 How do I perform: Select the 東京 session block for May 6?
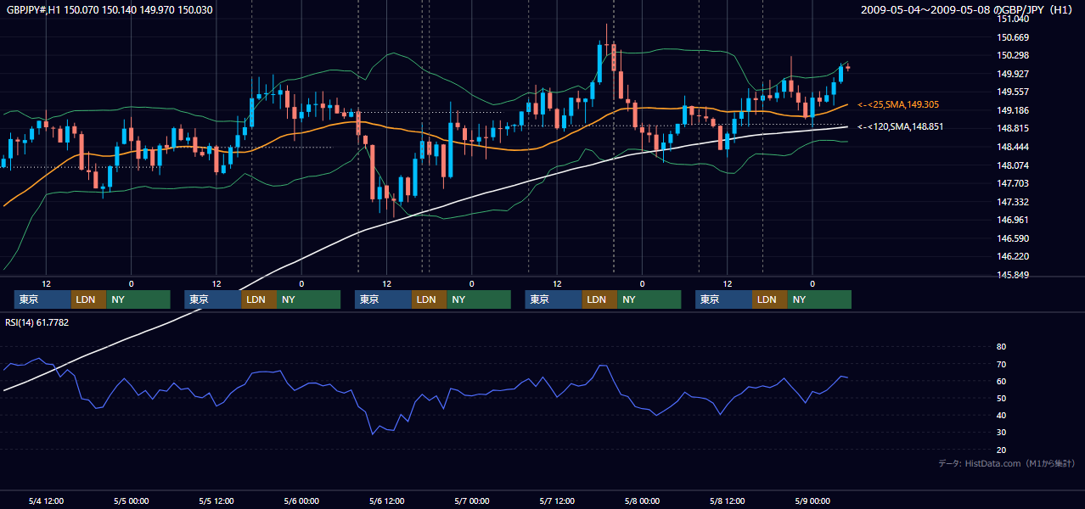tap(383, 299)
